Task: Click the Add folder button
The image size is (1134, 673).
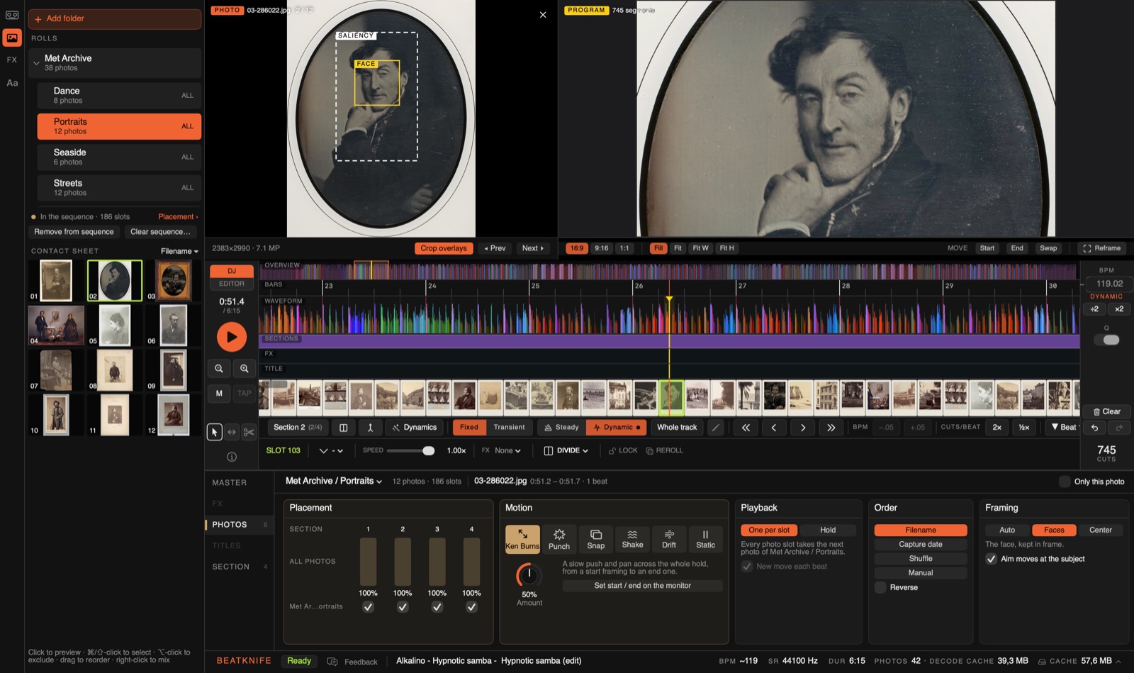Action: (x=115, y=18)
